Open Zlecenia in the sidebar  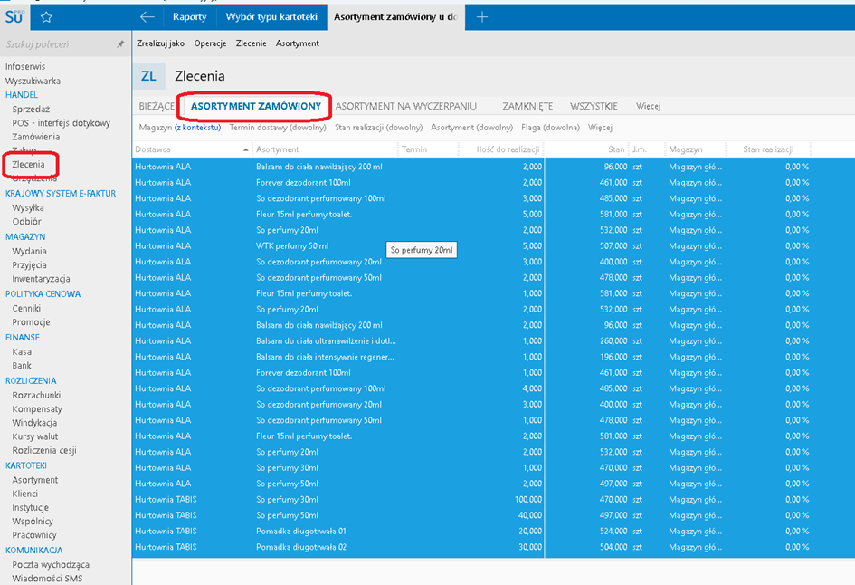pos(28,165)
